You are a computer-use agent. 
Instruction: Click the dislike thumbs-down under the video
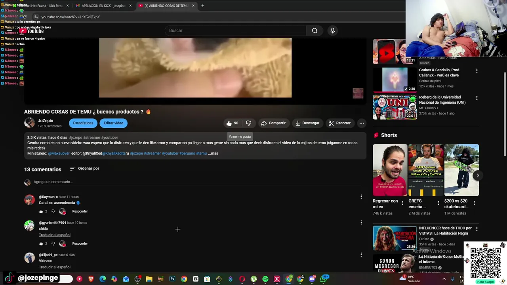coord(248,123)
